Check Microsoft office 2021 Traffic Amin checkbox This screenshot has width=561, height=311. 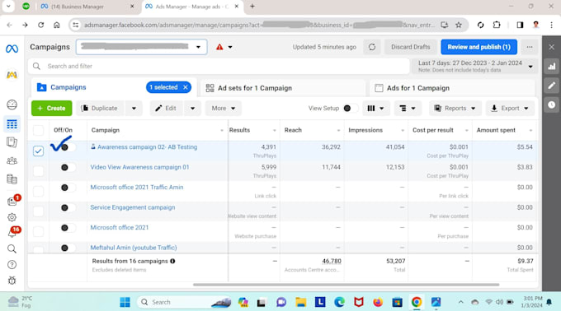[38, 191]
